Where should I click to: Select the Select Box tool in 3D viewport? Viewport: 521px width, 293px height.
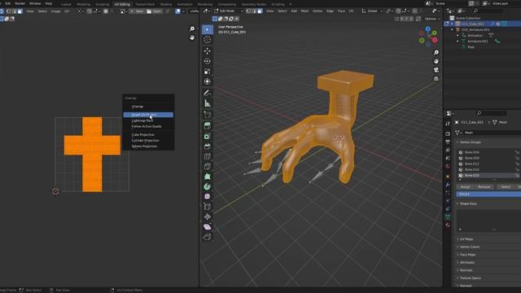(x=208, y=29)
